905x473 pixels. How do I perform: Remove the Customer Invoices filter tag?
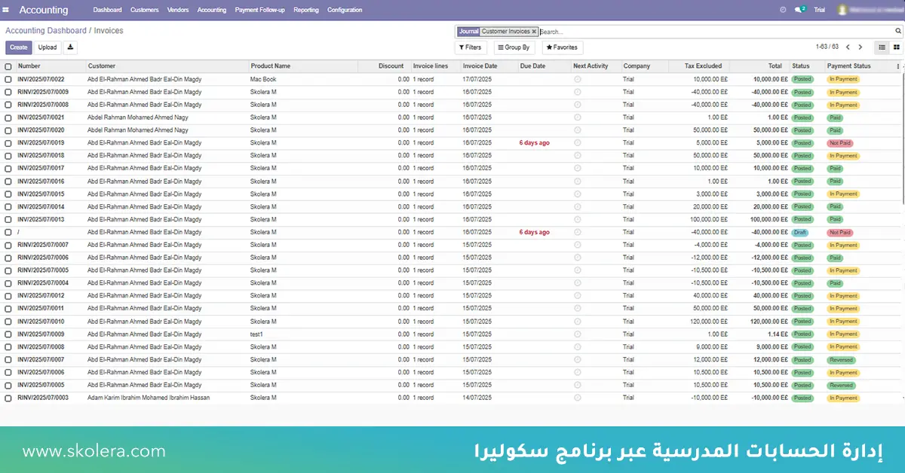(x=534, y=32)
